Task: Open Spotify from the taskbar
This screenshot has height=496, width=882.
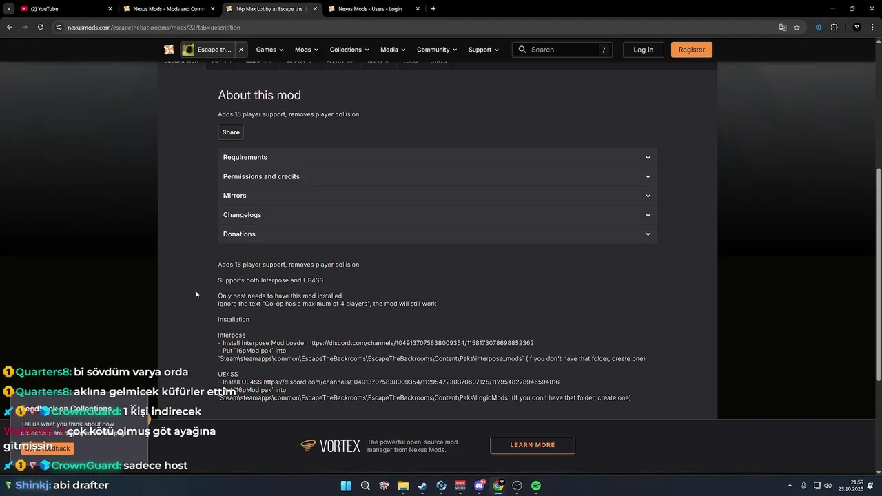Action: pyautogui.click(x=536, y=486)
